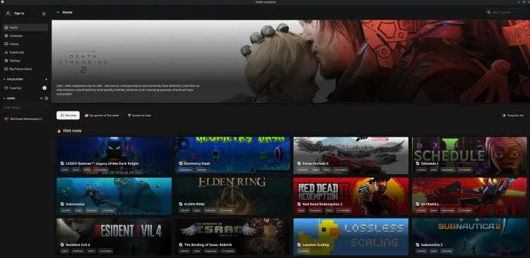The width and height of the screenshot is (530, 258).
Task: Click the user avatar icon next to Sign in
Action: (x=8, y=13)
